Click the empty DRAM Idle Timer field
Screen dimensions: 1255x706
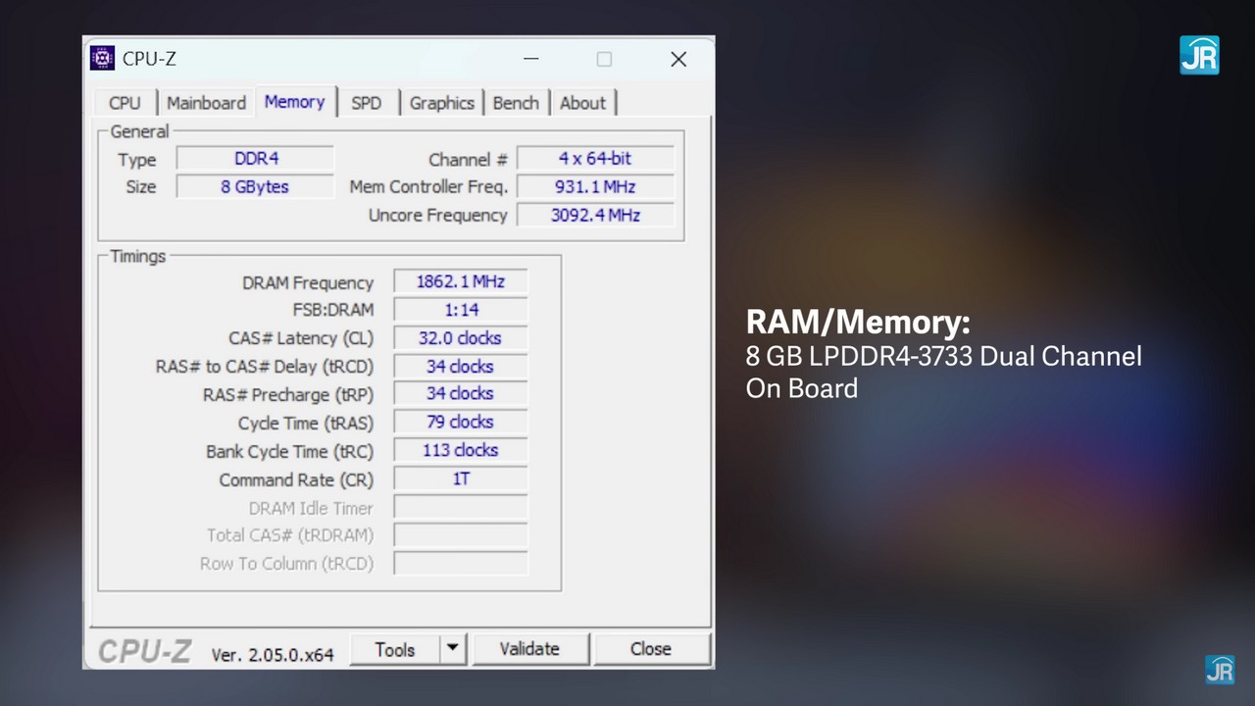(x=461, y=508)
